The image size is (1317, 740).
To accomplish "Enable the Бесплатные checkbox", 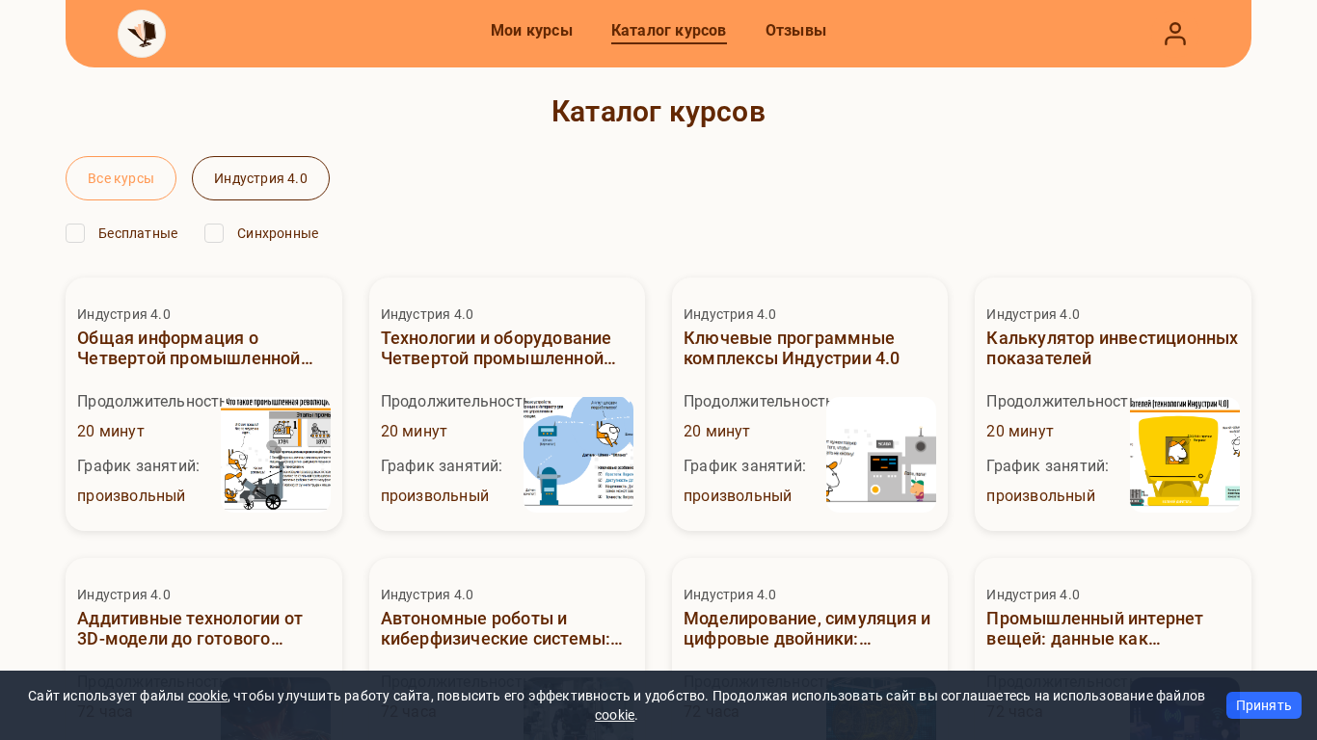I will point(75,233).
